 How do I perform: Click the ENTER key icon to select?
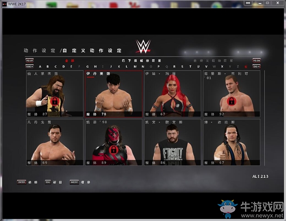[22, 182]
